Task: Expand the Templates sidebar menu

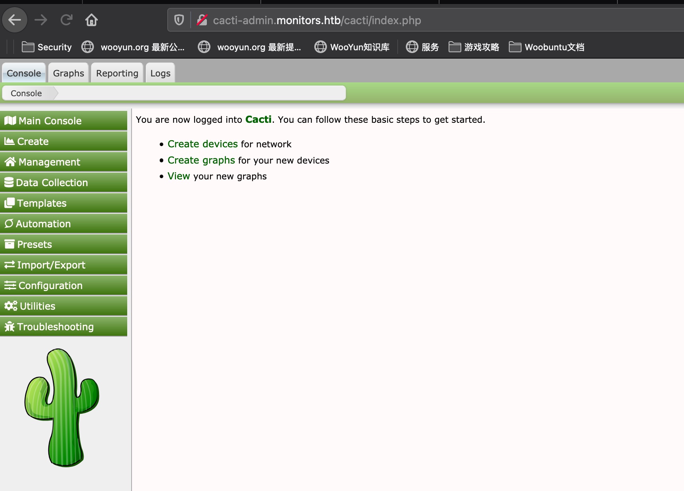Action: click(x=63, y=203)
